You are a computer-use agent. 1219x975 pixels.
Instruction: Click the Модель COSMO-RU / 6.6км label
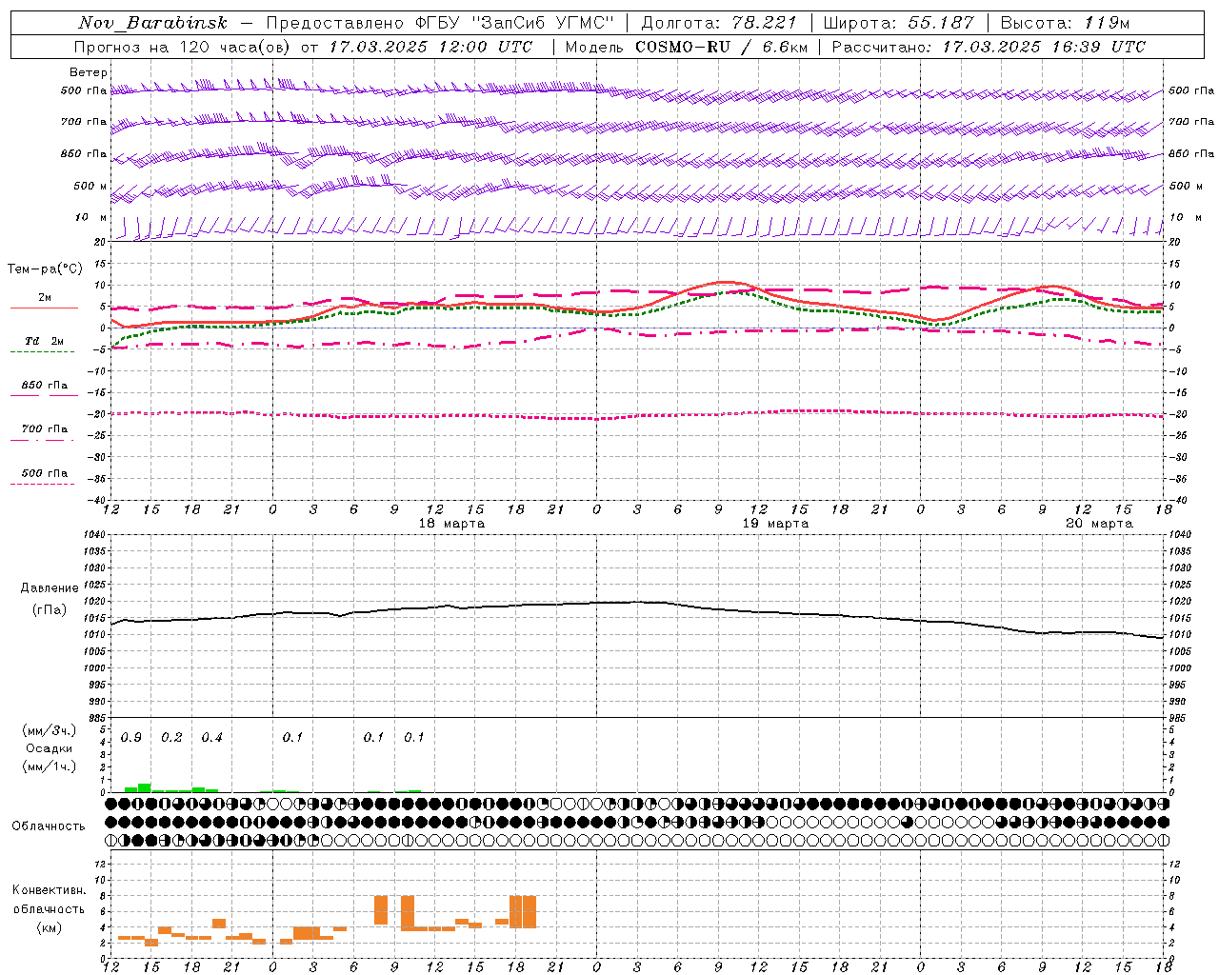[x=687, y=47]
